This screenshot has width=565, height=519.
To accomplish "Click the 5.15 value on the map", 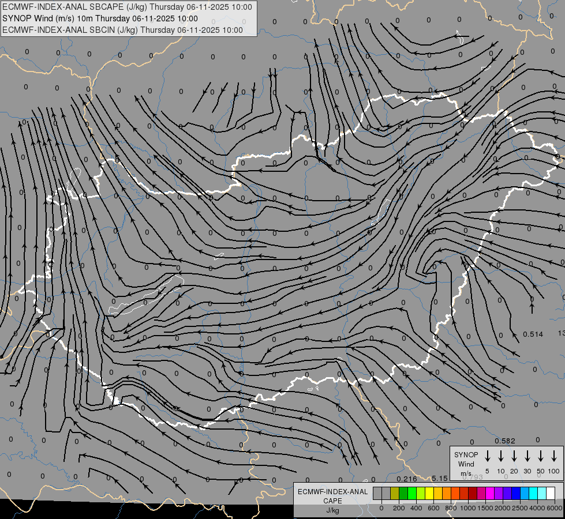I will click(x=440, y=478).
